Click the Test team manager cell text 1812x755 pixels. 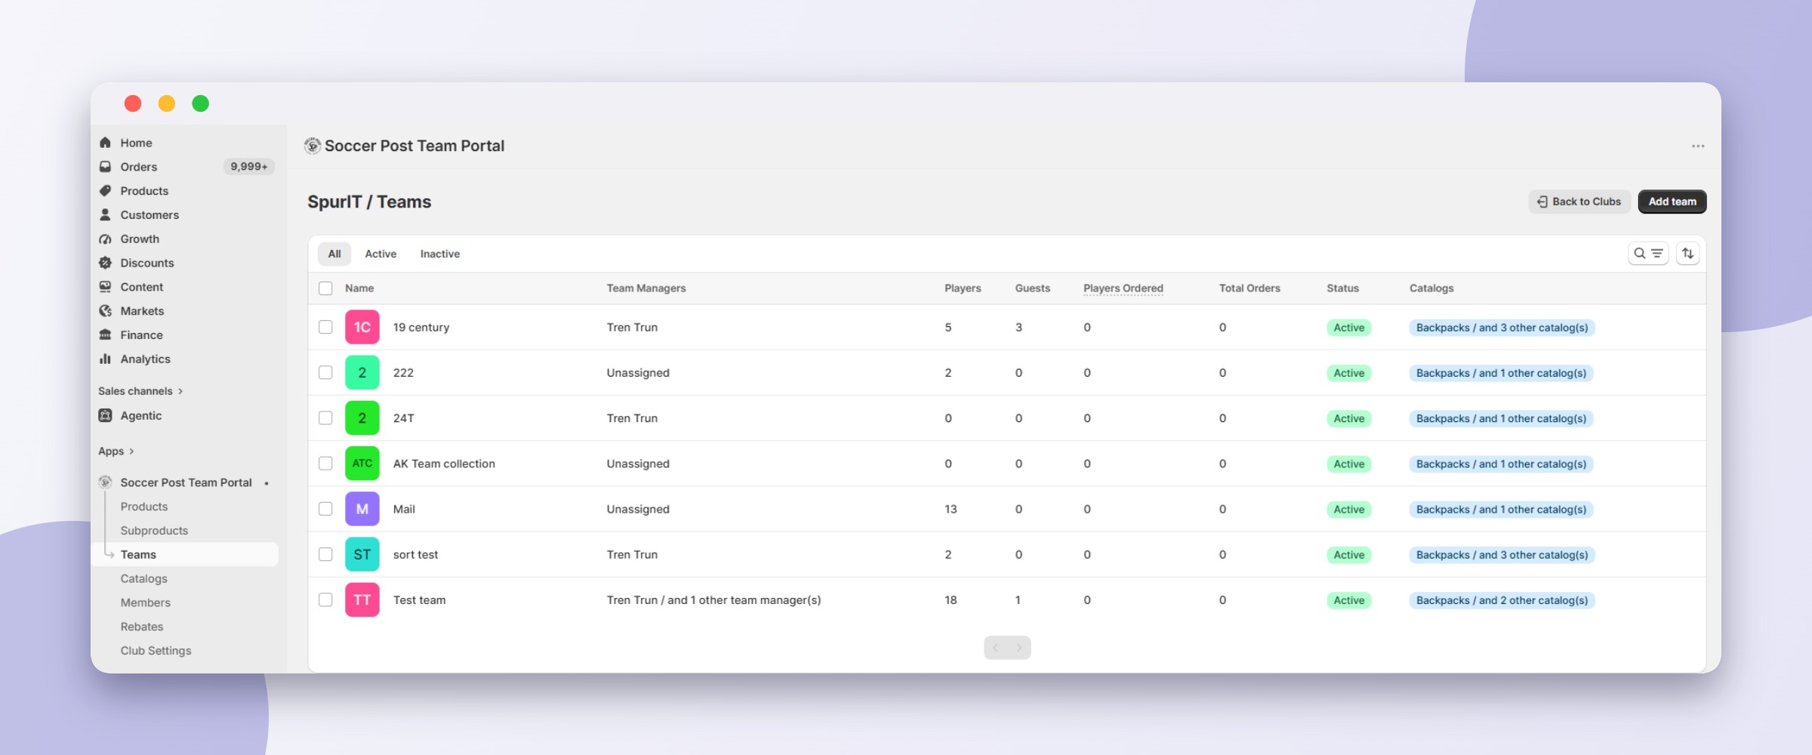[x=713, y=600]
